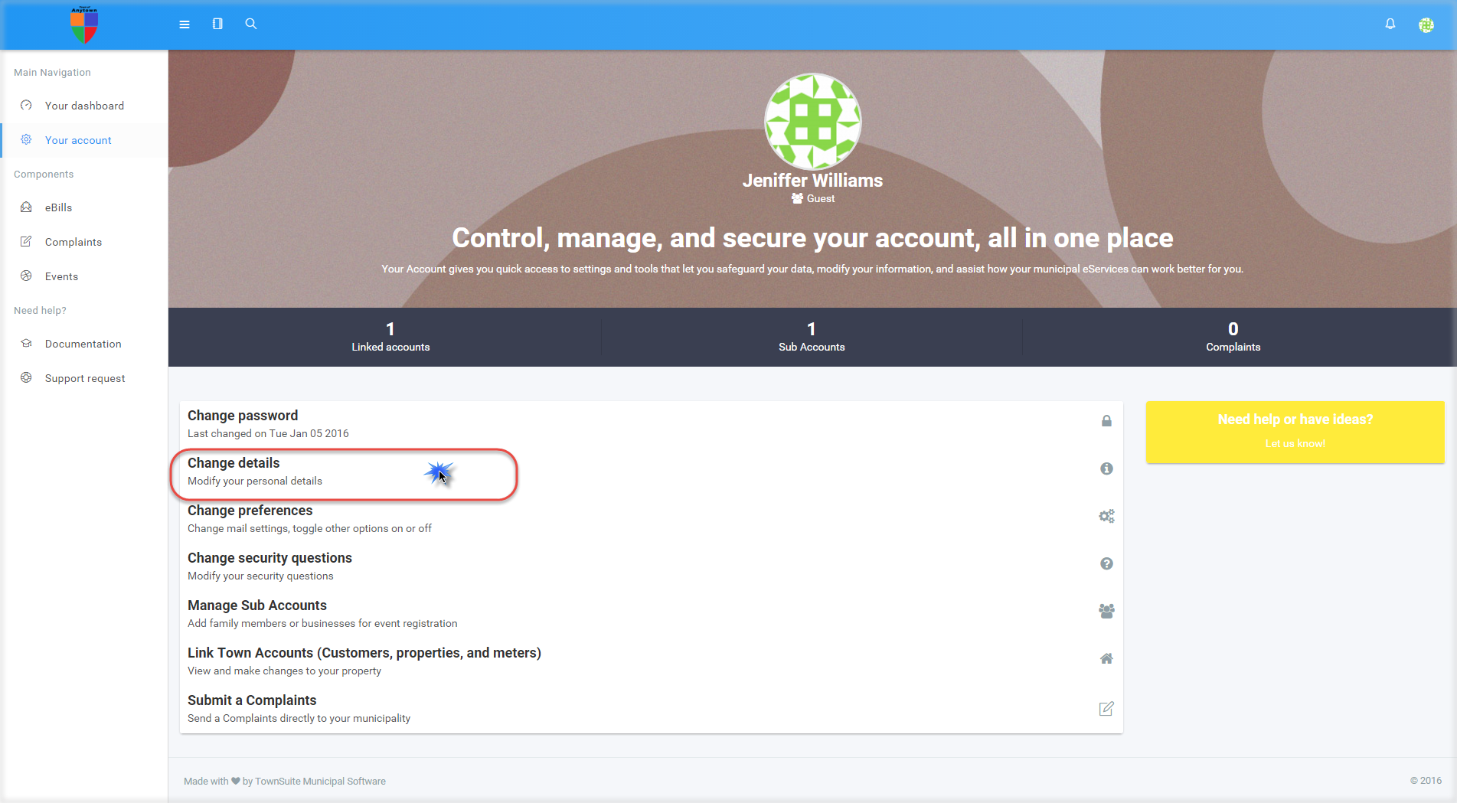Viewport: 1457px width, 803px height.
Task: Click Jeniffer Williams large profile avatar
Action: pos(812,121)
